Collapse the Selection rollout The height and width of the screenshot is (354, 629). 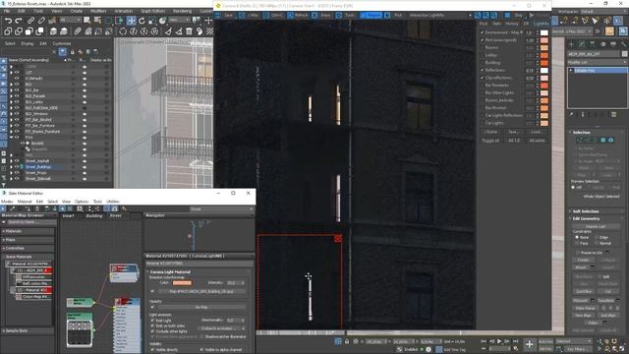click(x=581, y=132)
